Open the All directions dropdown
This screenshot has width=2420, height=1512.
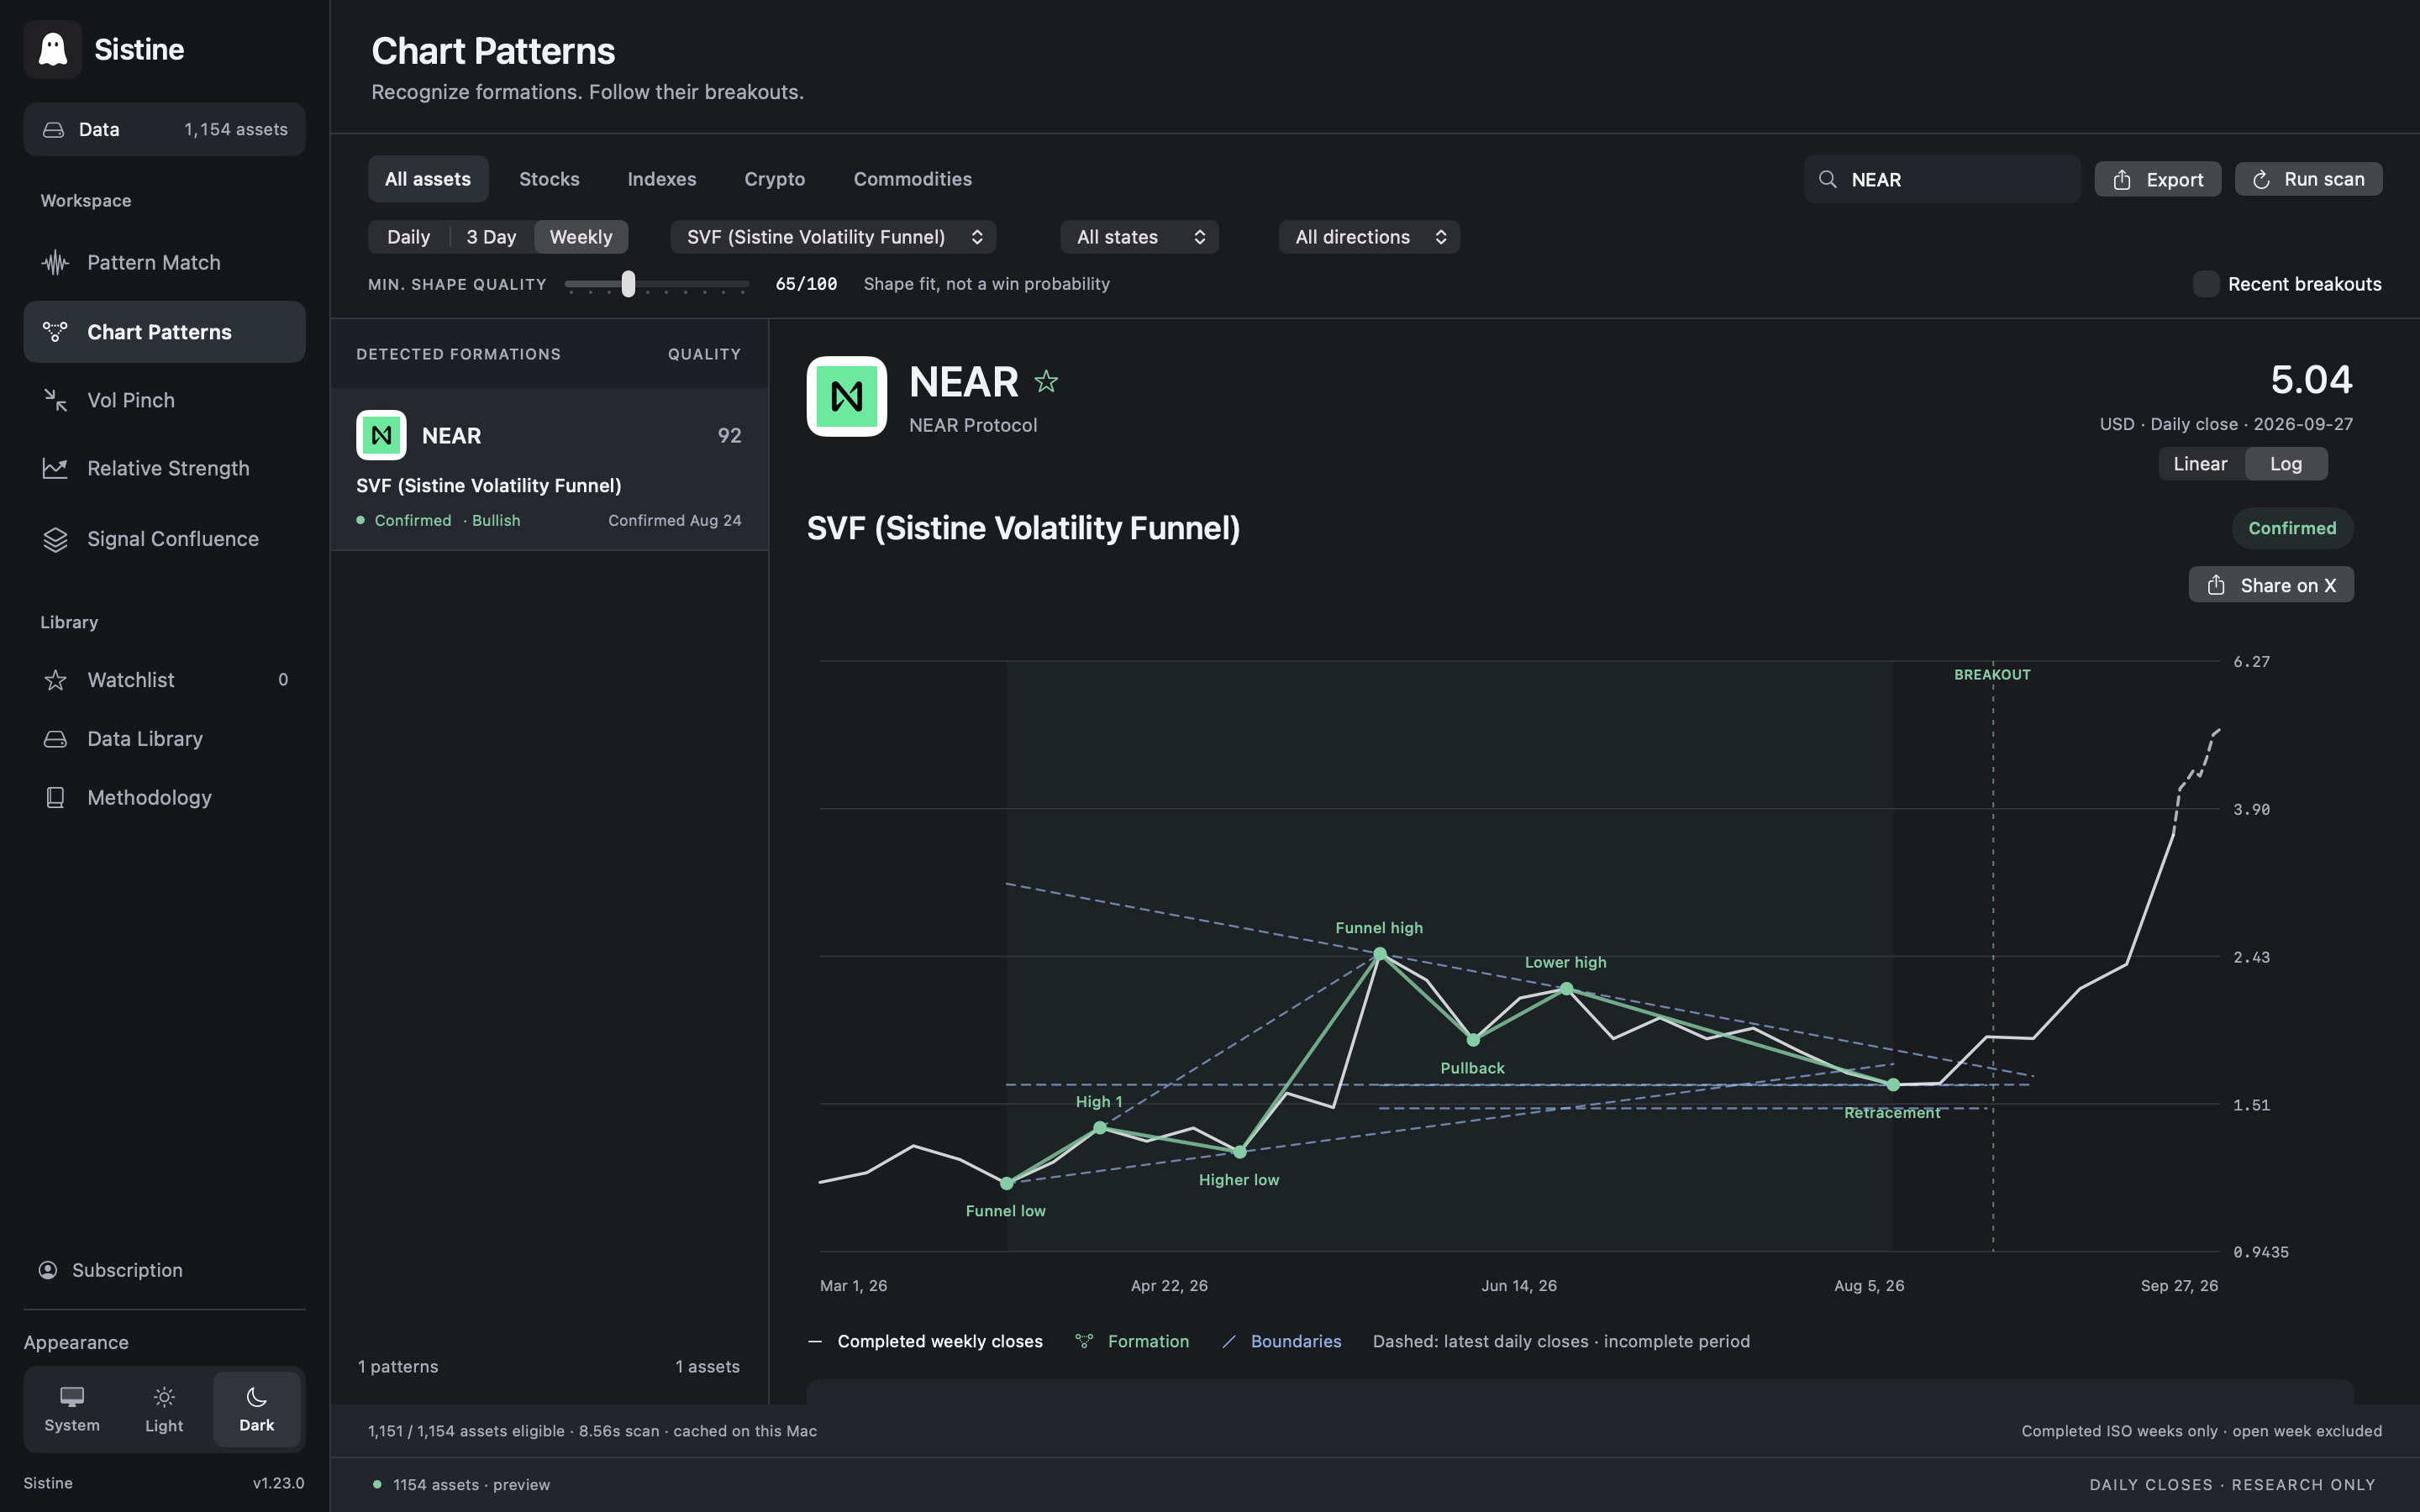coord(1369,237)
